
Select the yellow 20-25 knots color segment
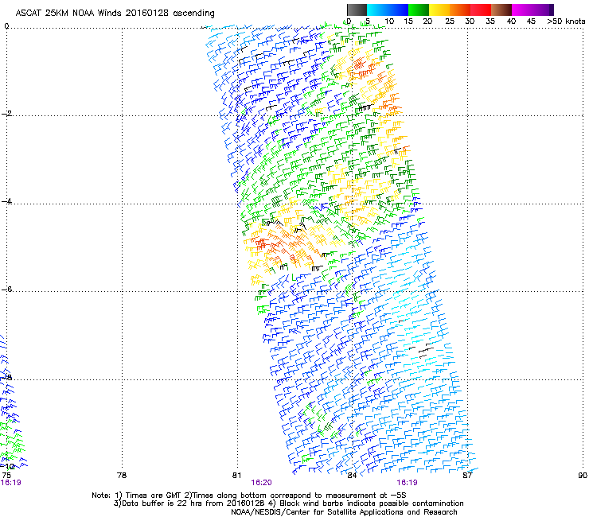tap(439, 10)
